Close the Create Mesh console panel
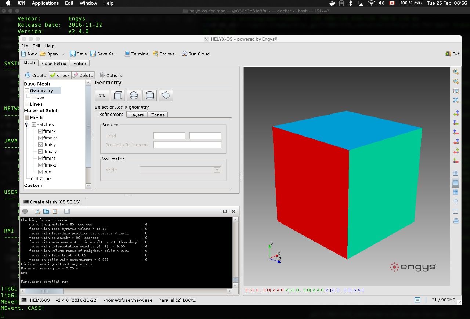 pos(233,211)
